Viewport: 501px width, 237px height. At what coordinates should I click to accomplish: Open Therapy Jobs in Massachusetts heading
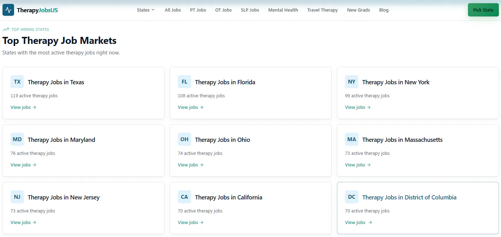pyautogui.click(x=402, y=140)
